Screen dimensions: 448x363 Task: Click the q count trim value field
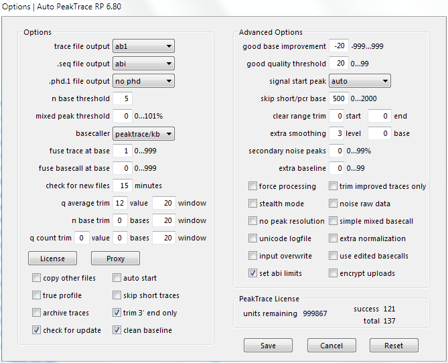(82, 238)
